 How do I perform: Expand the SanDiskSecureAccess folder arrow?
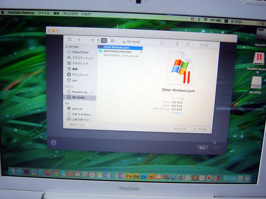(141, 52)
